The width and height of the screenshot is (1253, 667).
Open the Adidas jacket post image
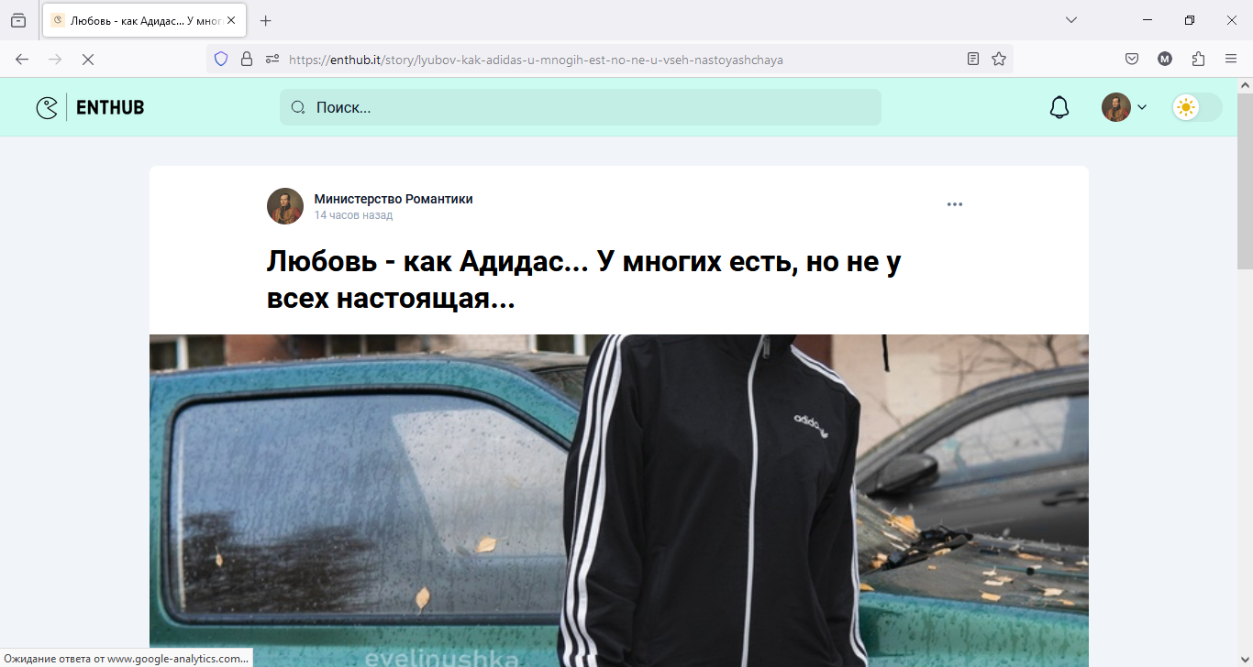coord(619,500)
